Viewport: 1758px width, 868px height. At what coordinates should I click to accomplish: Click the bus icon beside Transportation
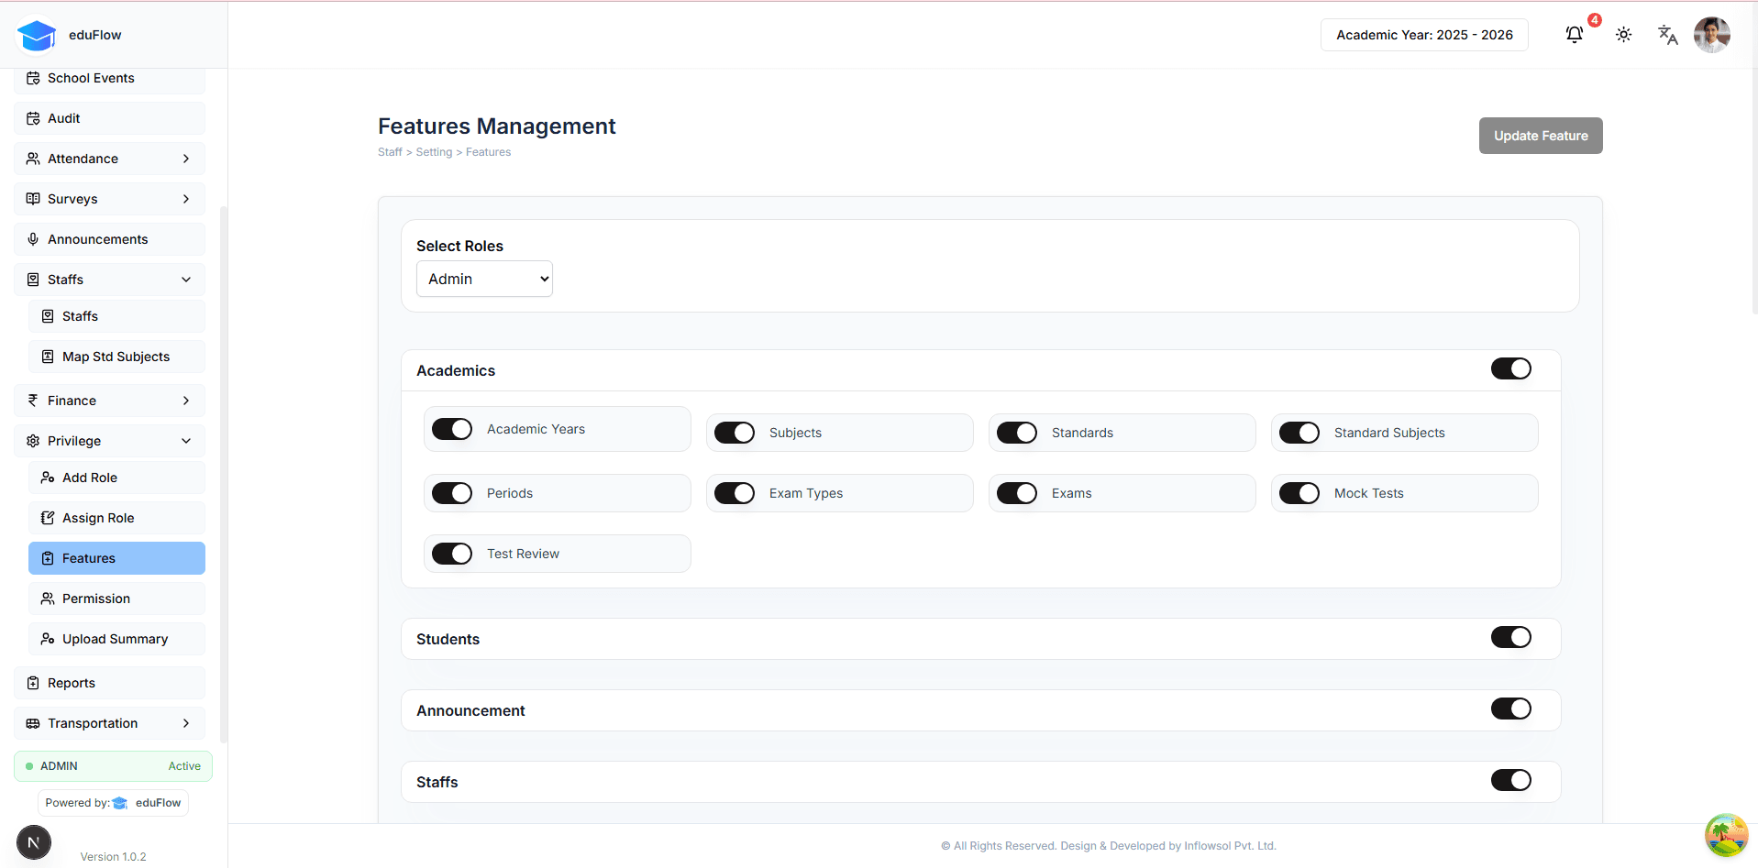pyautogui.click(x=33, y=723)
